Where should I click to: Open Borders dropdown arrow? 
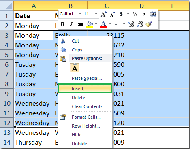[124, 24]
